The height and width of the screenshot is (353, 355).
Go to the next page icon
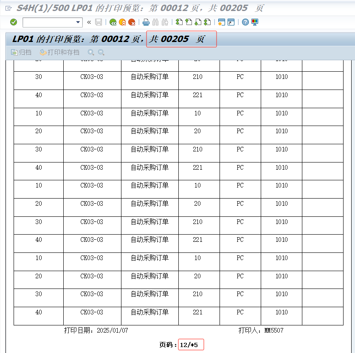(198, 22)
